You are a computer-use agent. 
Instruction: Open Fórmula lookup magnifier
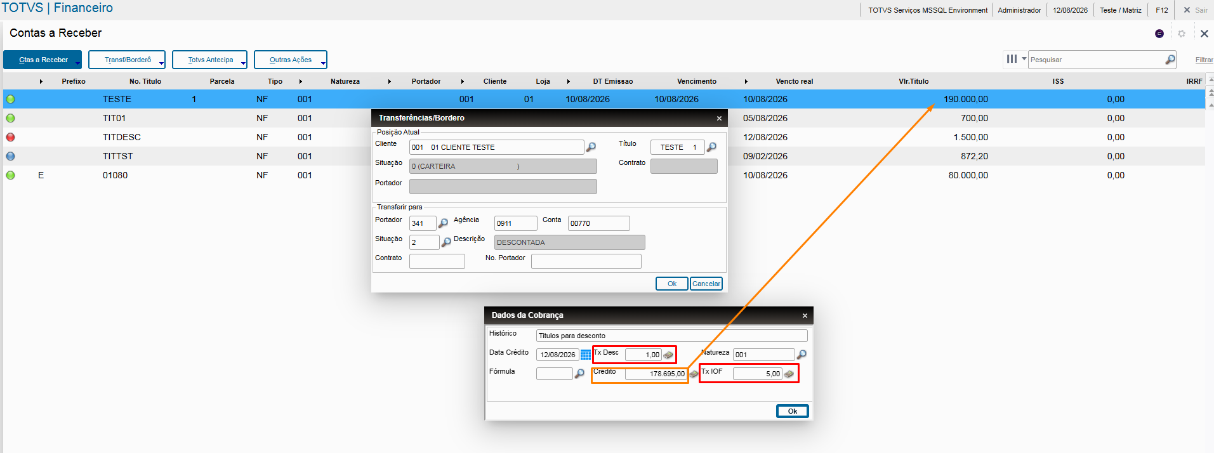[x=579, y=374]
